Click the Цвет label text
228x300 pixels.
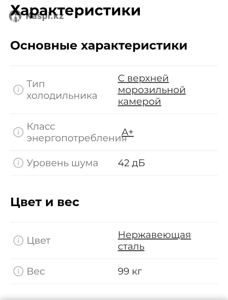click(38, 240)
